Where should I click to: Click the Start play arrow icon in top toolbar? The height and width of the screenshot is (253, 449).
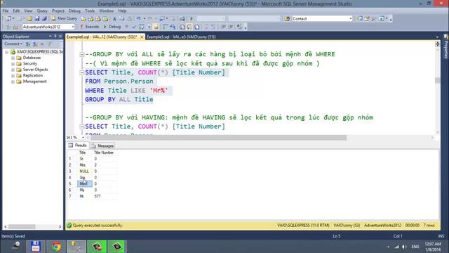192,19
